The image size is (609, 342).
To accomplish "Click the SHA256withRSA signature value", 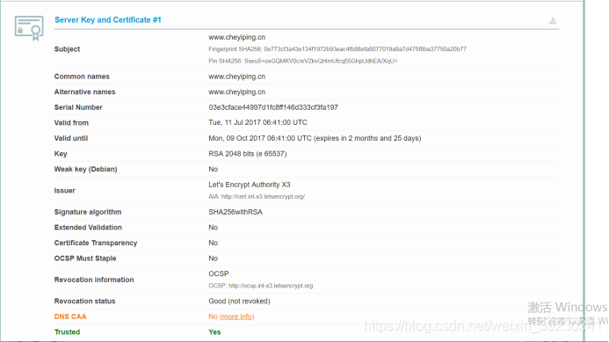I will pyautogui.click(x=236, y=212).
